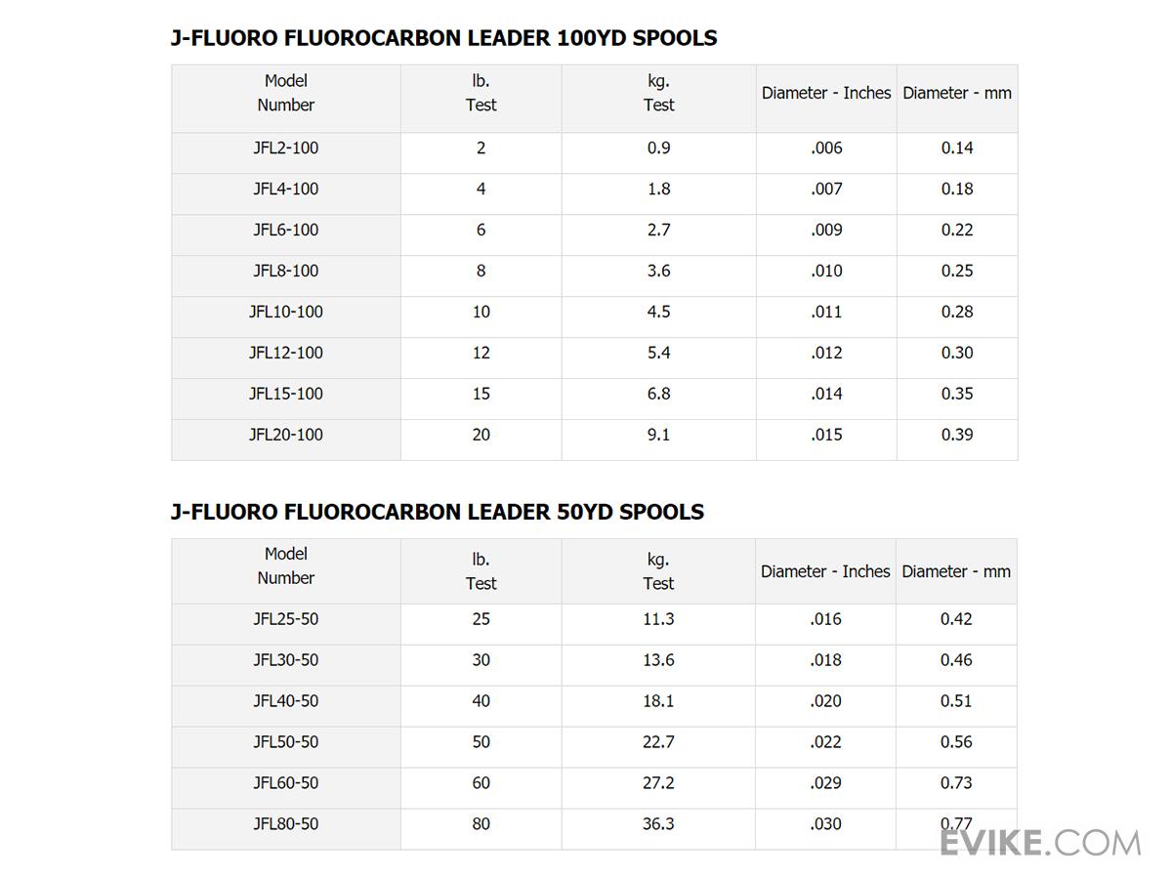Click Diameter - mm header in 100YD table
This screenshot has height=879, width=1172.
tap(957, 93)
